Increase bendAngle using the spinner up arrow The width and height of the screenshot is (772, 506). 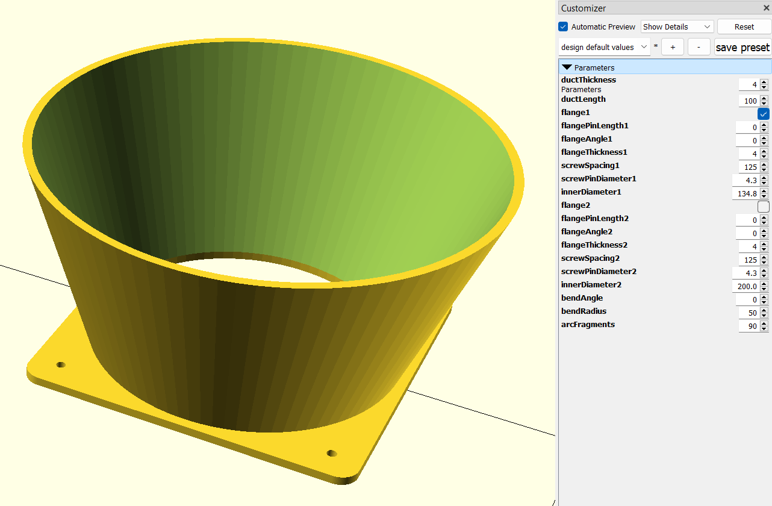(764, 297)
